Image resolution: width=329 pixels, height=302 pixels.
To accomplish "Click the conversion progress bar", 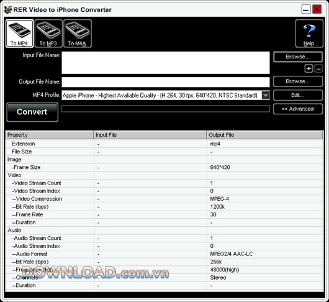I will (166, 109).
